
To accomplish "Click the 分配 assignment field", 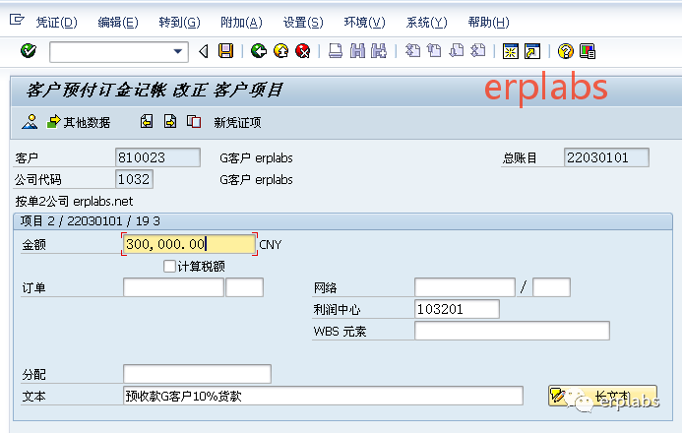I will click(197, 374).
